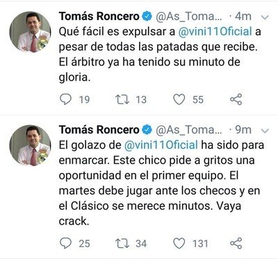Open Tomás Roncero's profile picture on the first tweet

[30, 32]
